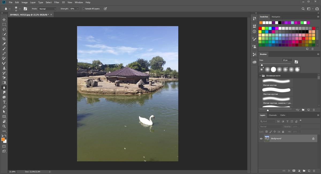Viewport: 321px width, 174px height.
Task: Select the Path Selection arrow tool
Action: [x=4, y=112]
